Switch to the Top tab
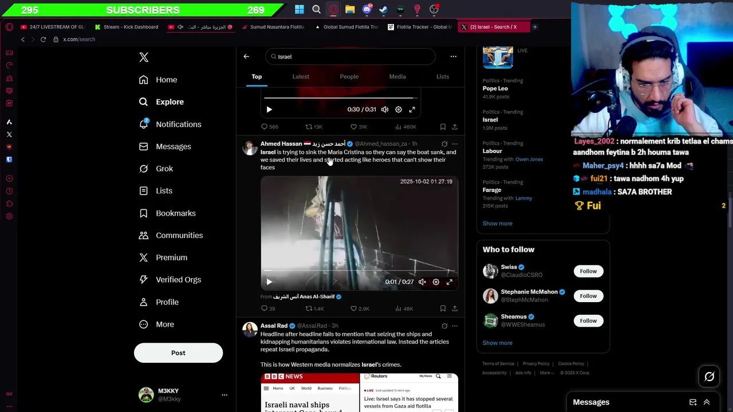The image size is (733, 412). (257, 77)
